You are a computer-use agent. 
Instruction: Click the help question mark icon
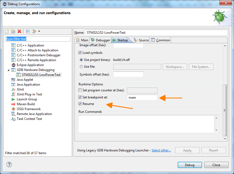[x=9, y=164]
